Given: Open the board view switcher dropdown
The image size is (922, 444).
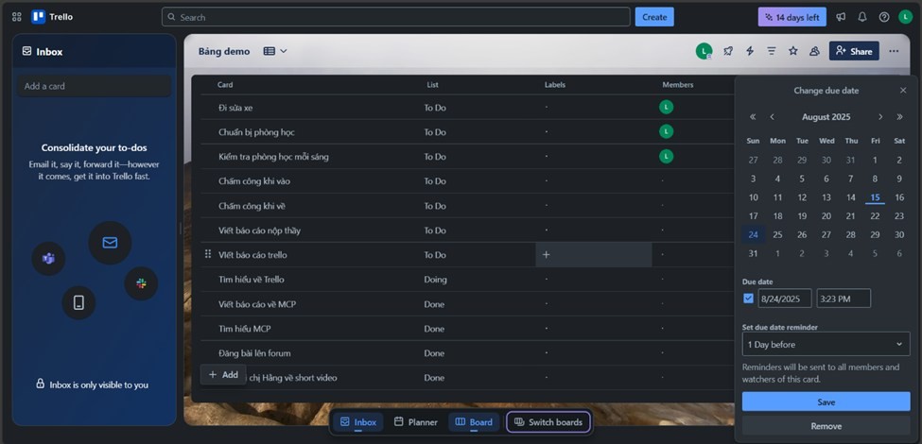Looking at the screenshot, I should tap(275, 51).
